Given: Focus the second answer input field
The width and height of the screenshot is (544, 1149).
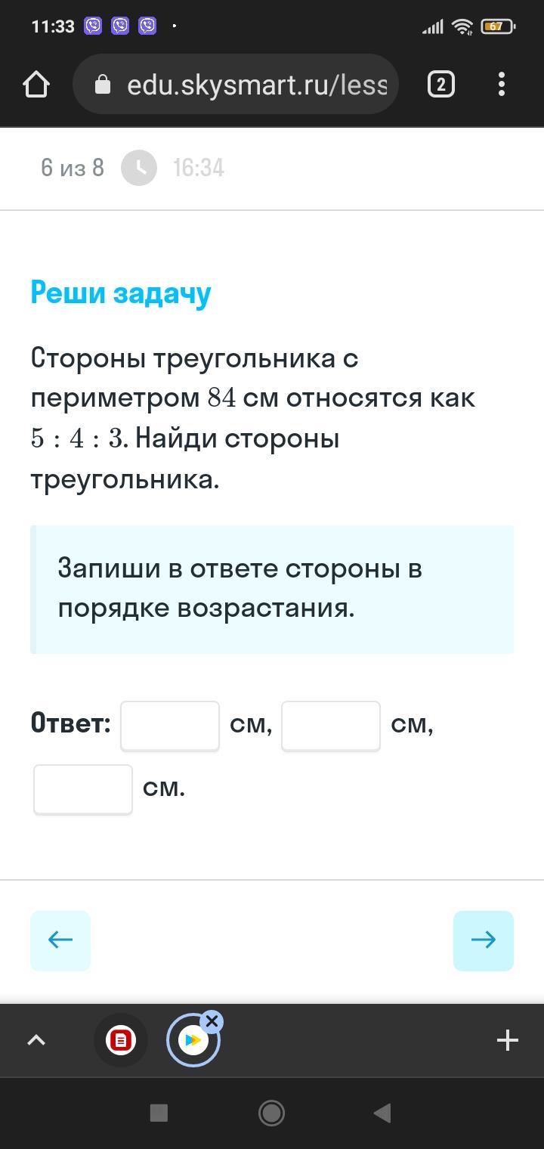Looking at the screenshot, I should click(331, 726).
